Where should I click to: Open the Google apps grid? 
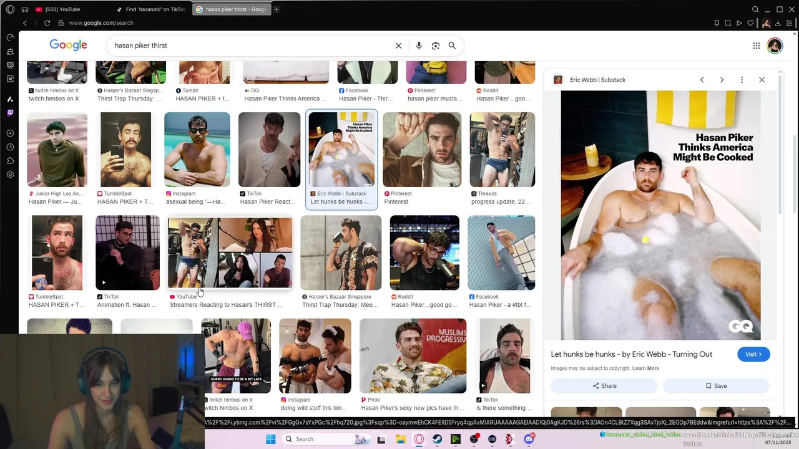[756, 46]
